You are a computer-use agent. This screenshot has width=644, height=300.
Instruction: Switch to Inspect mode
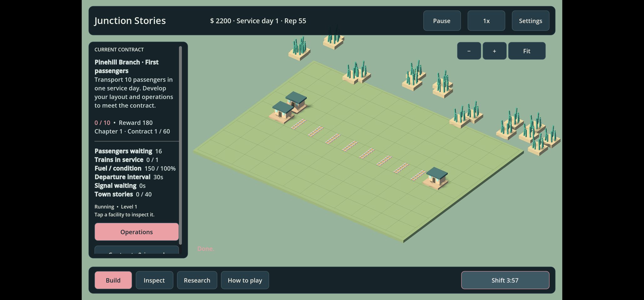[154, 280]
